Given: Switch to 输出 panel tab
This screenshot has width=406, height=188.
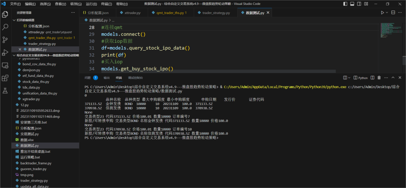Looking at the screenshot, I should 106,78.
